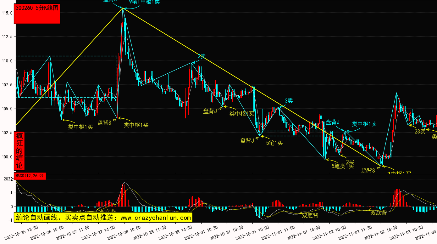437x244 pixels.
Task: Click the '2022-11-01 11:00' time axis label
Action: 279,232
